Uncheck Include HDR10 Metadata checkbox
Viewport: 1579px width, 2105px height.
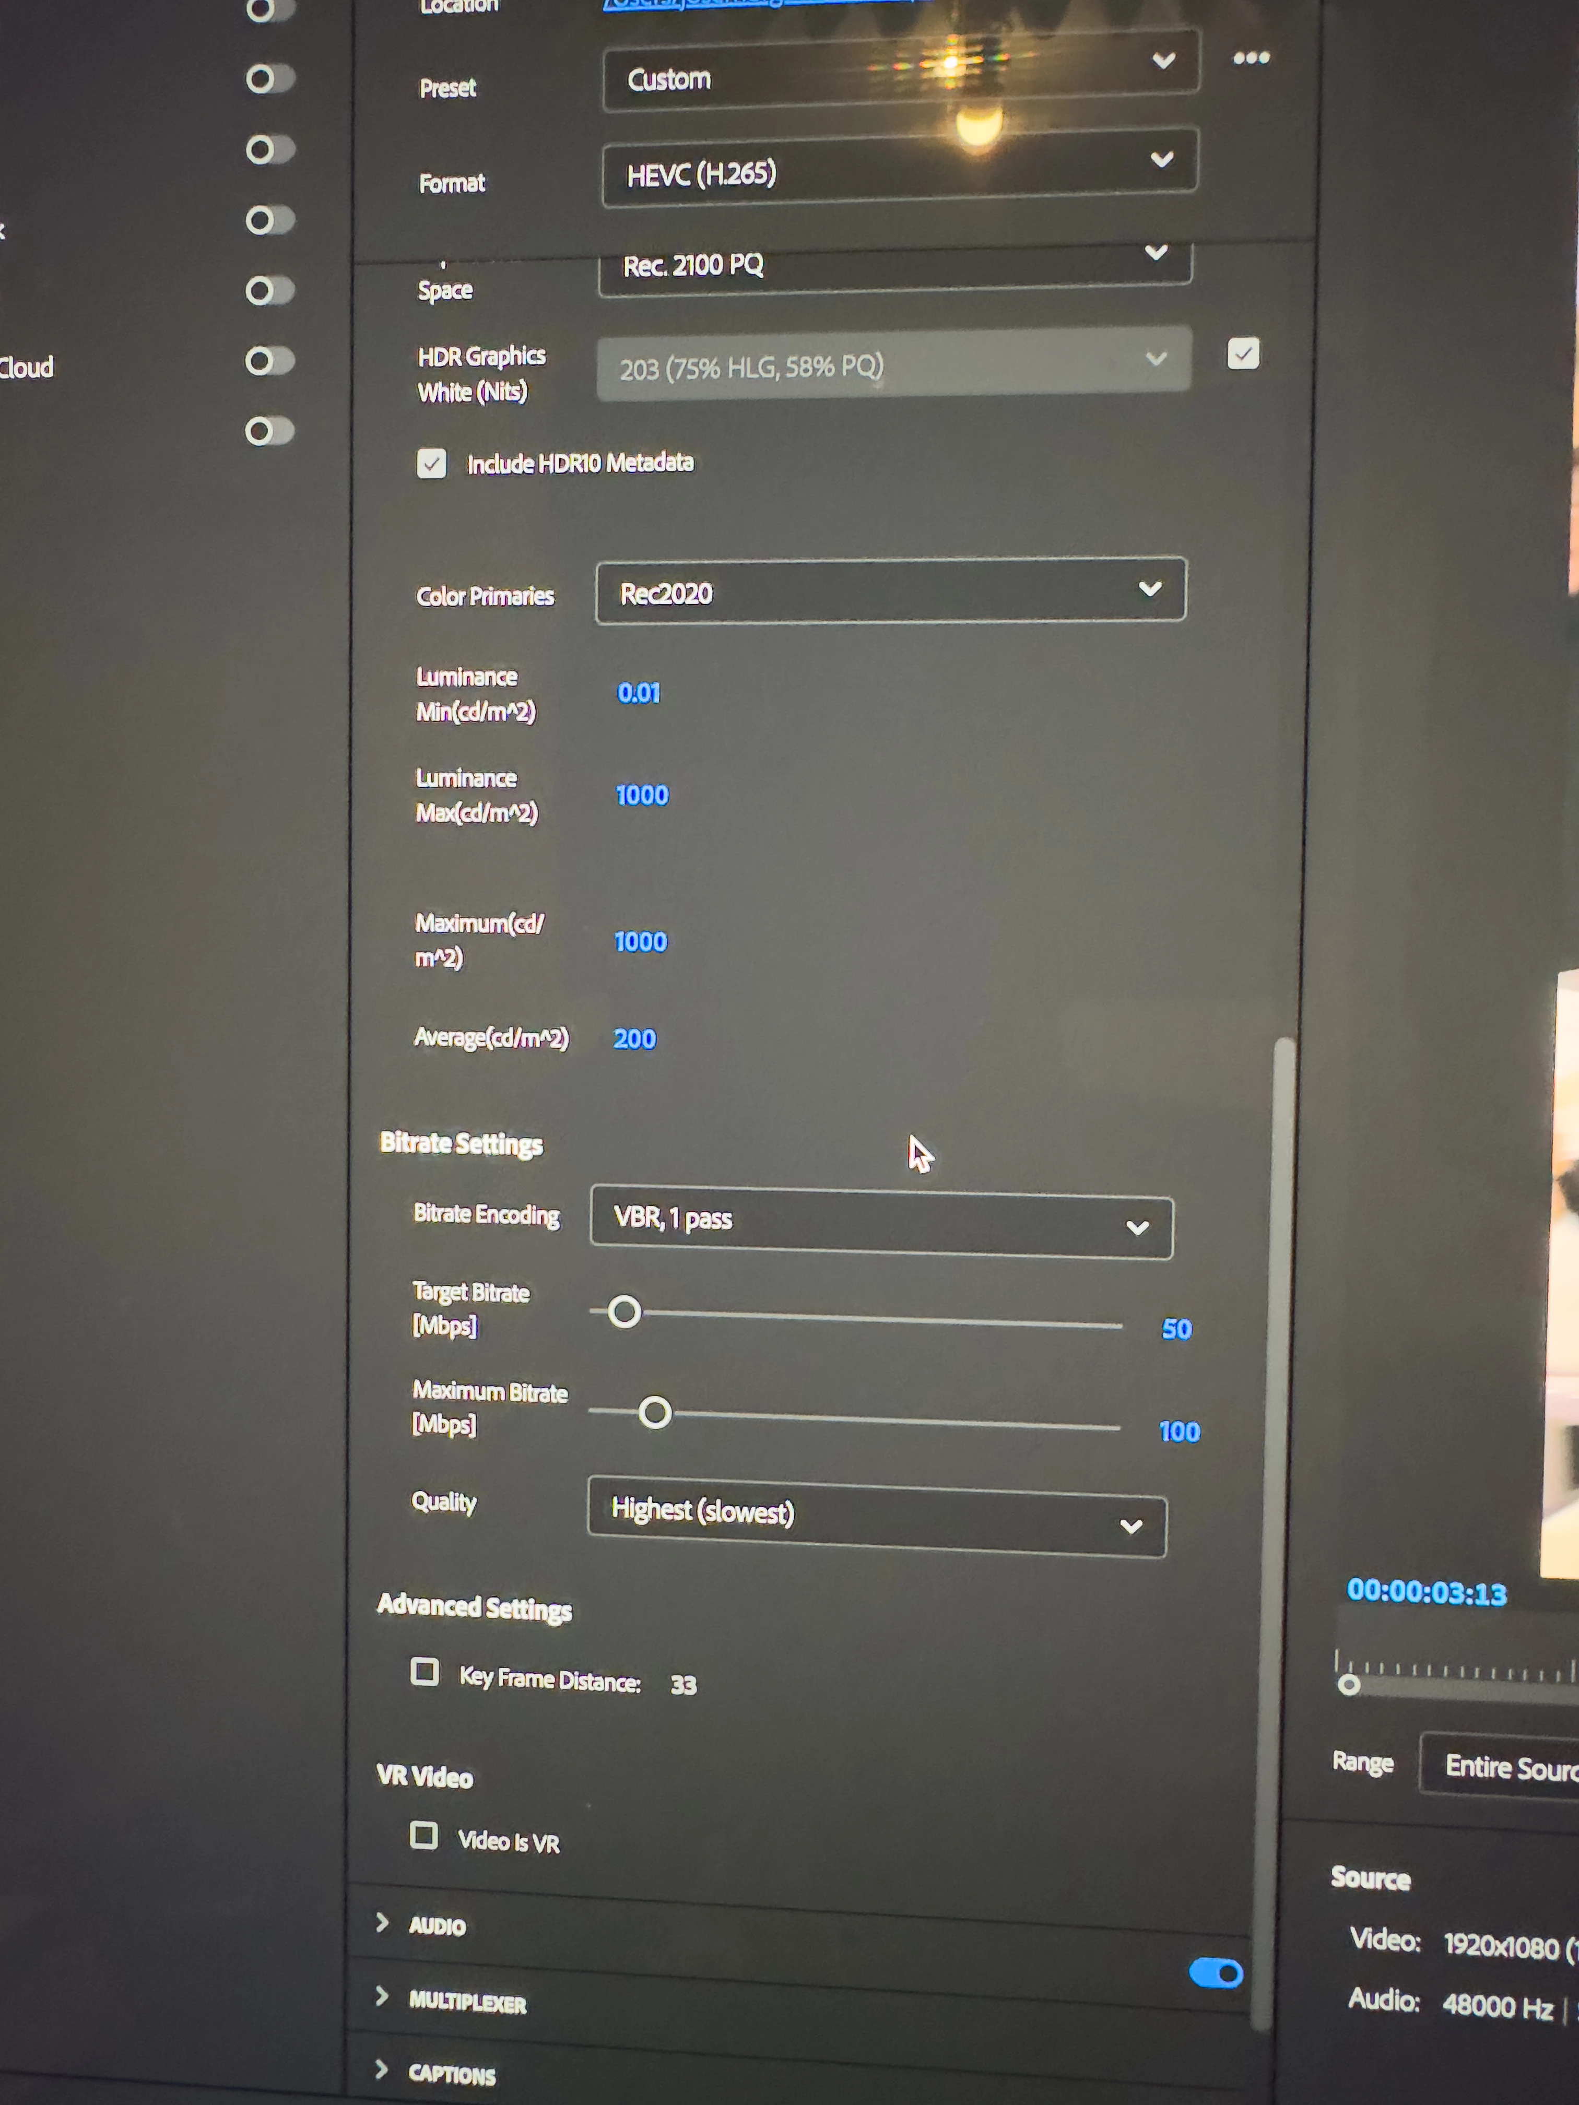431,464
